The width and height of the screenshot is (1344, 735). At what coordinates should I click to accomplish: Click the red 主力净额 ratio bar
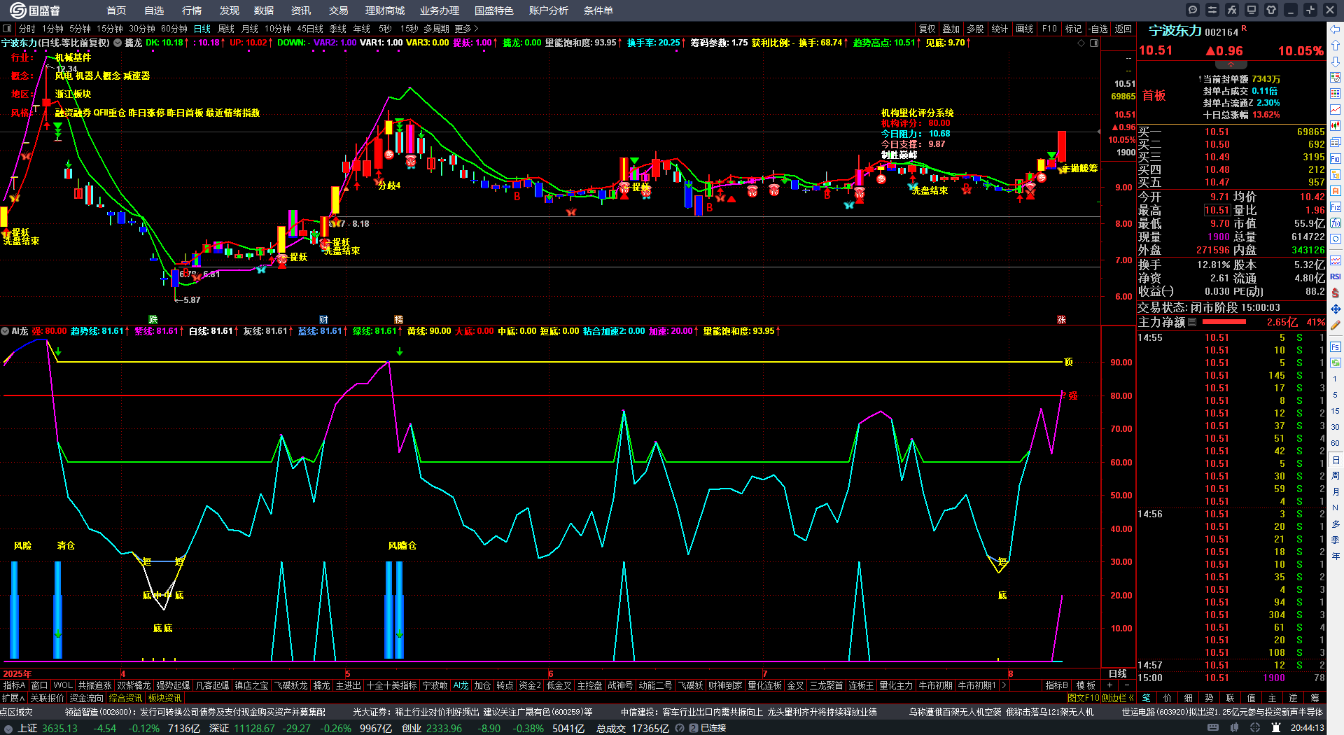(1224, 322)
